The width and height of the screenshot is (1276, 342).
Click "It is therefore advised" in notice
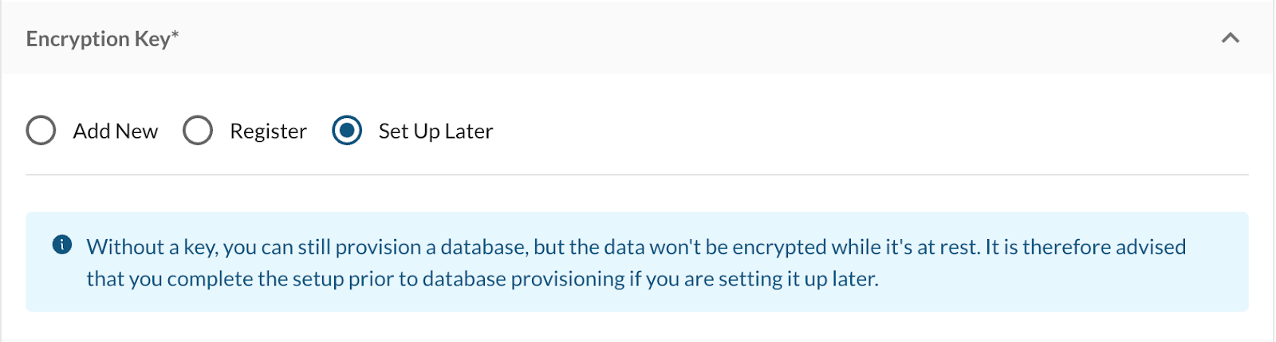click(1085, 247)
